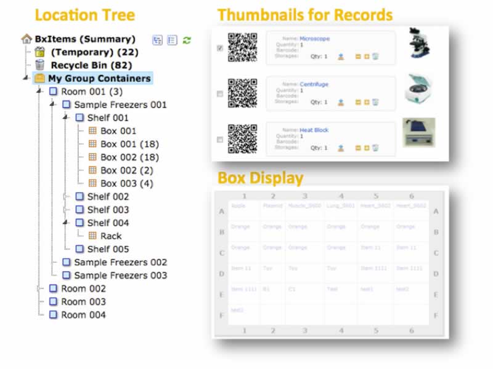Image resolution: width=493 pixels, height=369 pixels.
Task: Open the Centrifuge name link
Action: (x=314, y=84)
